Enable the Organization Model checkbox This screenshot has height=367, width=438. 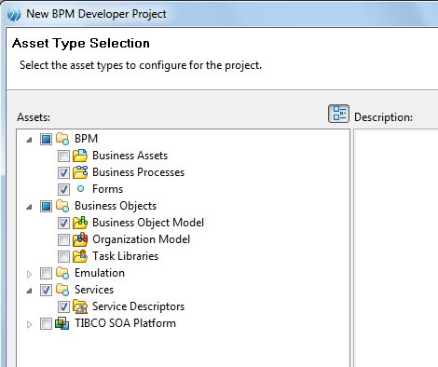63,239
